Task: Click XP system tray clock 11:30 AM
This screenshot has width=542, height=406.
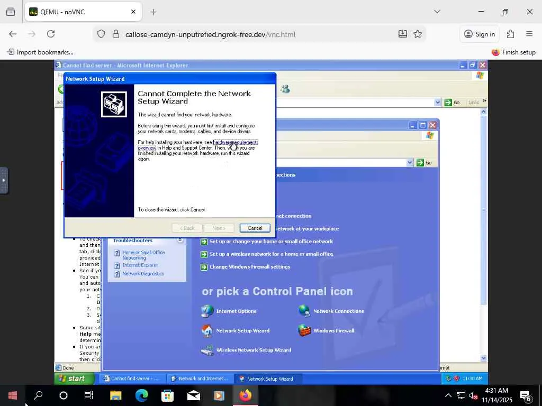Action: pos(472,379)
